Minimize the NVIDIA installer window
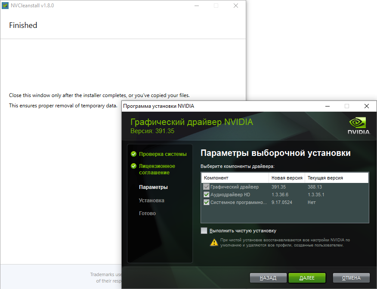This screenshot has width=377, height=289. click(x=328, y=106)
